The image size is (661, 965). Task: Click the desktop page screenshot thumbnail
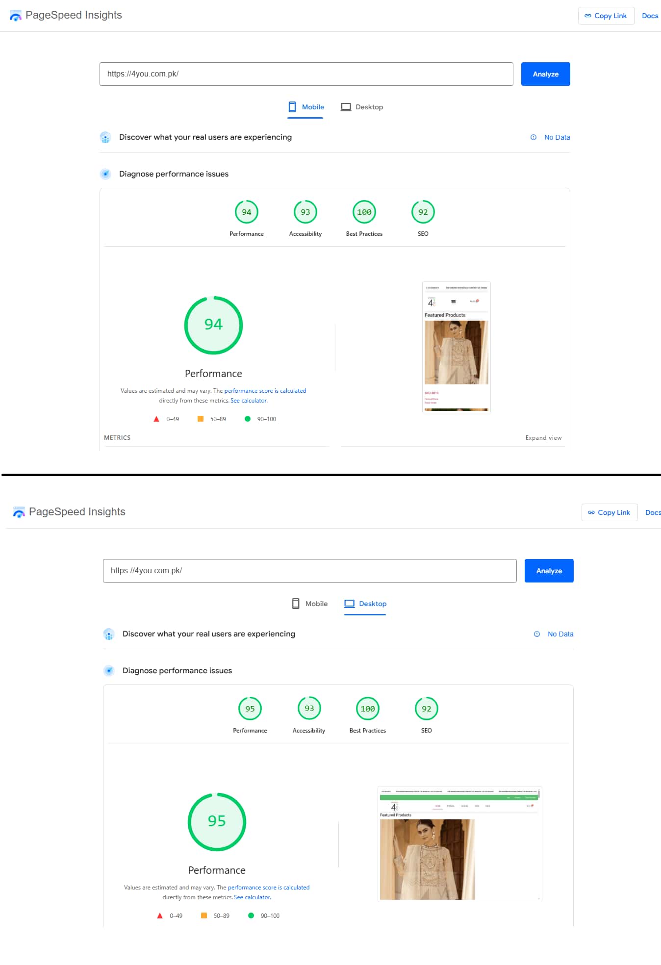[x=459, y=844]
